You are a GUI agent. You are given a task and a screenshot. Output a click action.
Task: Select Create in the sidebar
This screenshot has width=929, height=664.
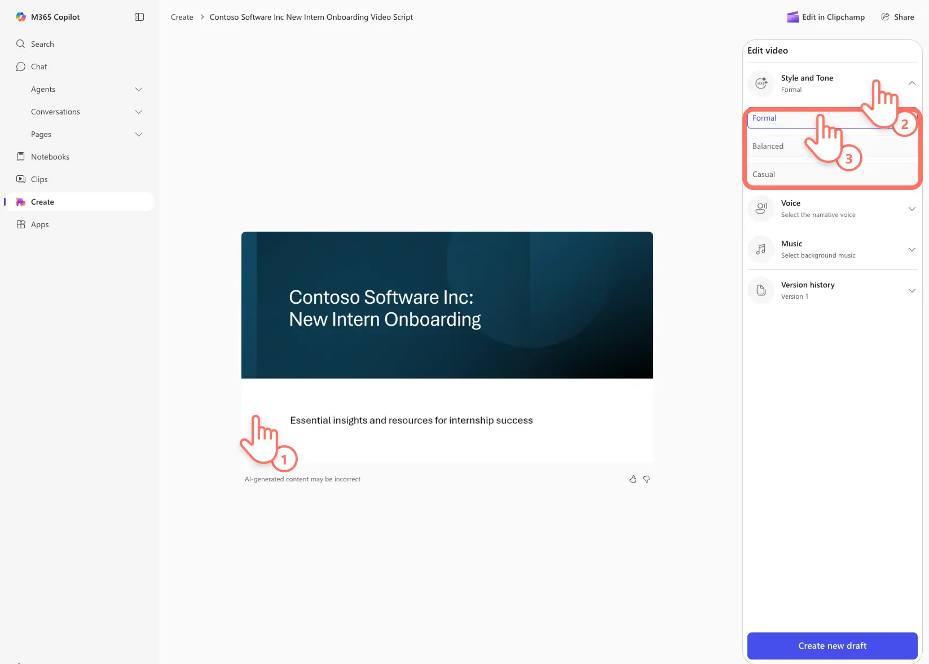tap(79, 202)
